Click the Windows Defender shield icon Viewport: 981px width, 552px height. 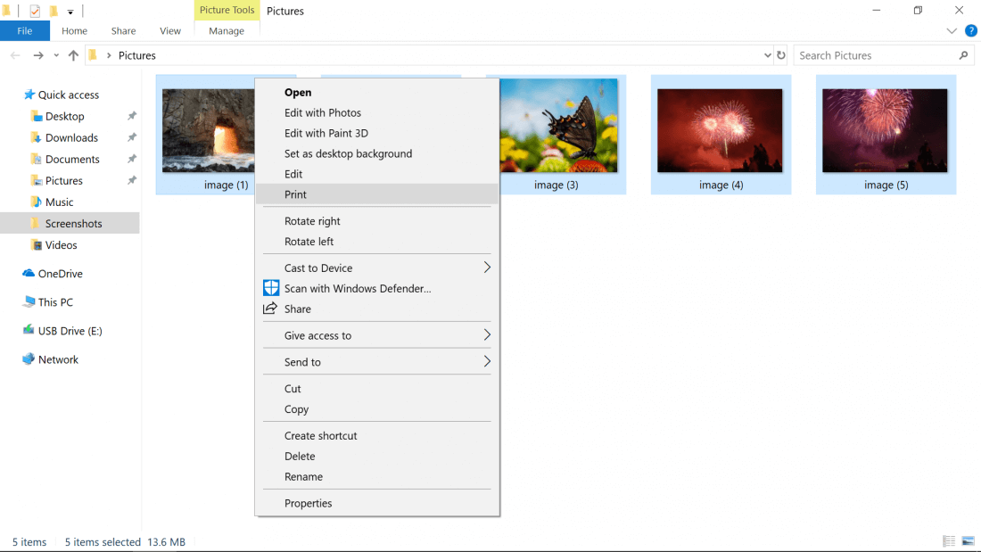[271, 288]
